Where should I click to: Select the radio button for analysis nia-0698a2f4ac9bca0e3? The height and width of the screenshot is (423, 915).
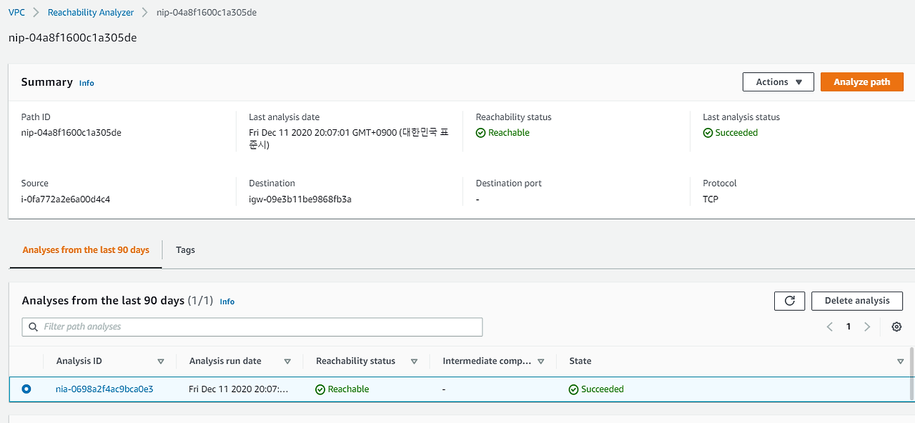26,389
